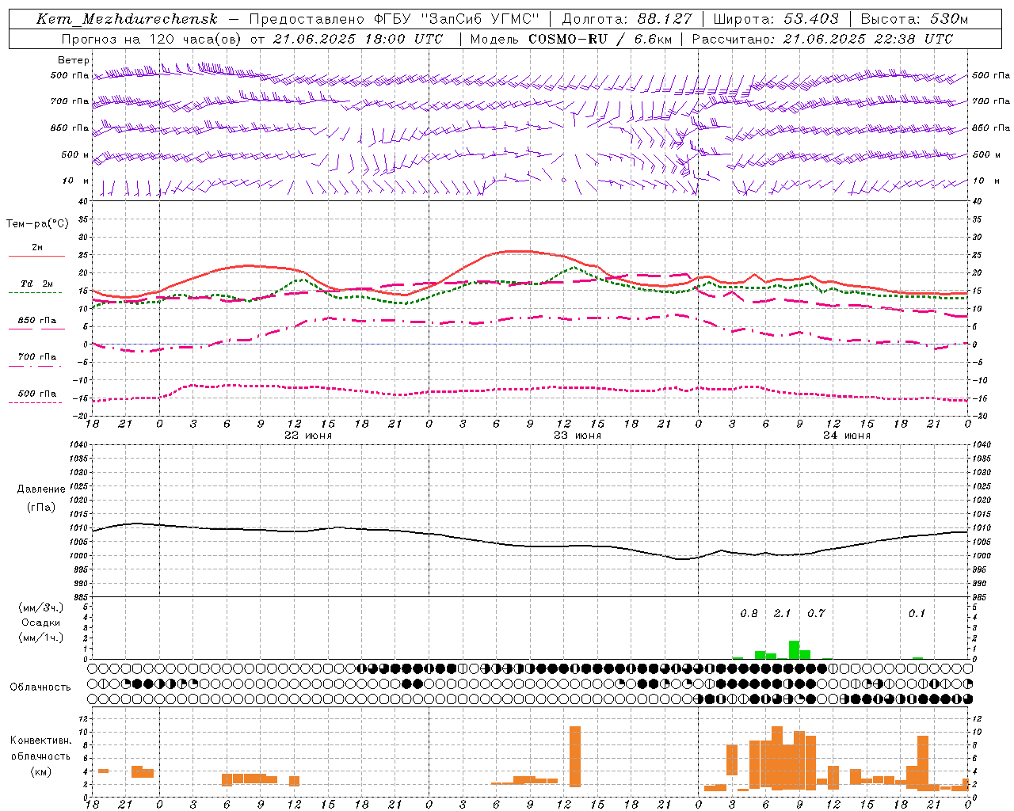Click the 2.1 precipitation amount
Screen dimensions: 1014x811
782,614
